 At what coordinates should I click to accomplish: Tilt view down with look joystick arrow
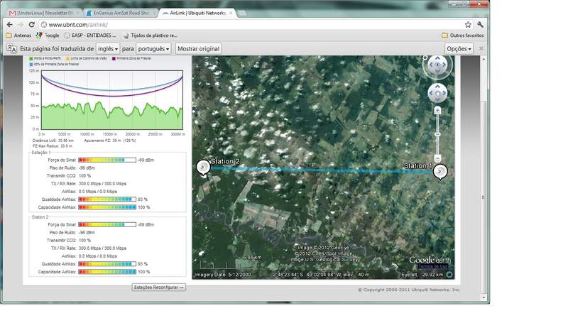[437, 71]
